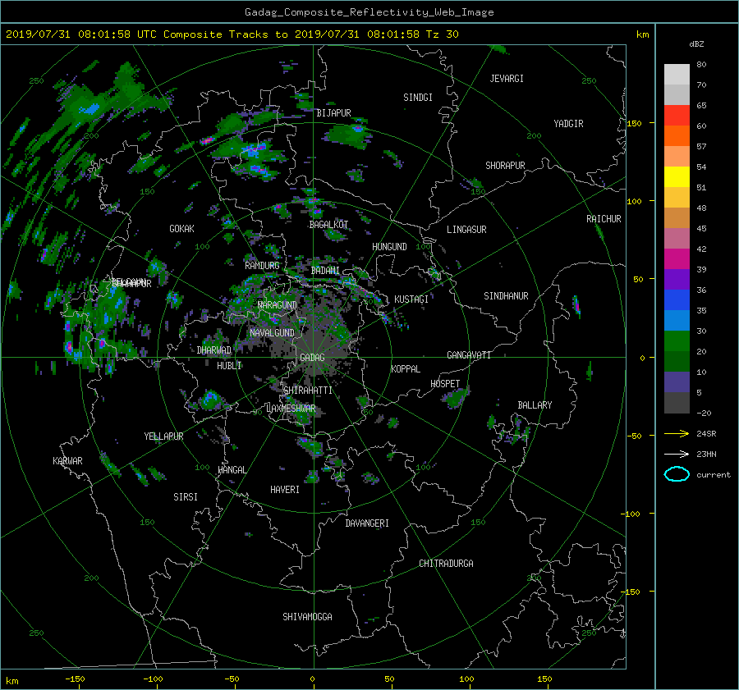Click the yellow 54 dBZ color swatch
Screen dimensions: 739x690
pos(677,177)
